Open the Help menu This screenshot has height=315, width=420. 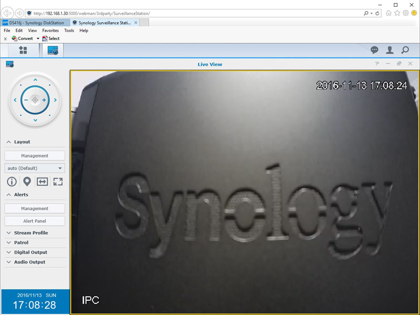point(84,30)
